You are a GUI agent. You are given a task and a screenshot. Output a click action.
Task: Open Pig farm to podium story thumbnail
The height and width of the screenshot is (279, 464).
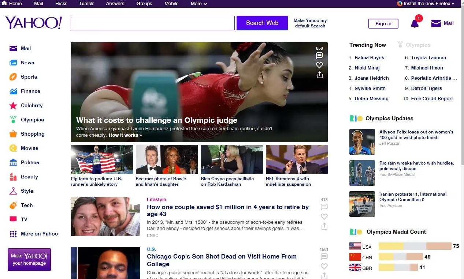(102, 159)
